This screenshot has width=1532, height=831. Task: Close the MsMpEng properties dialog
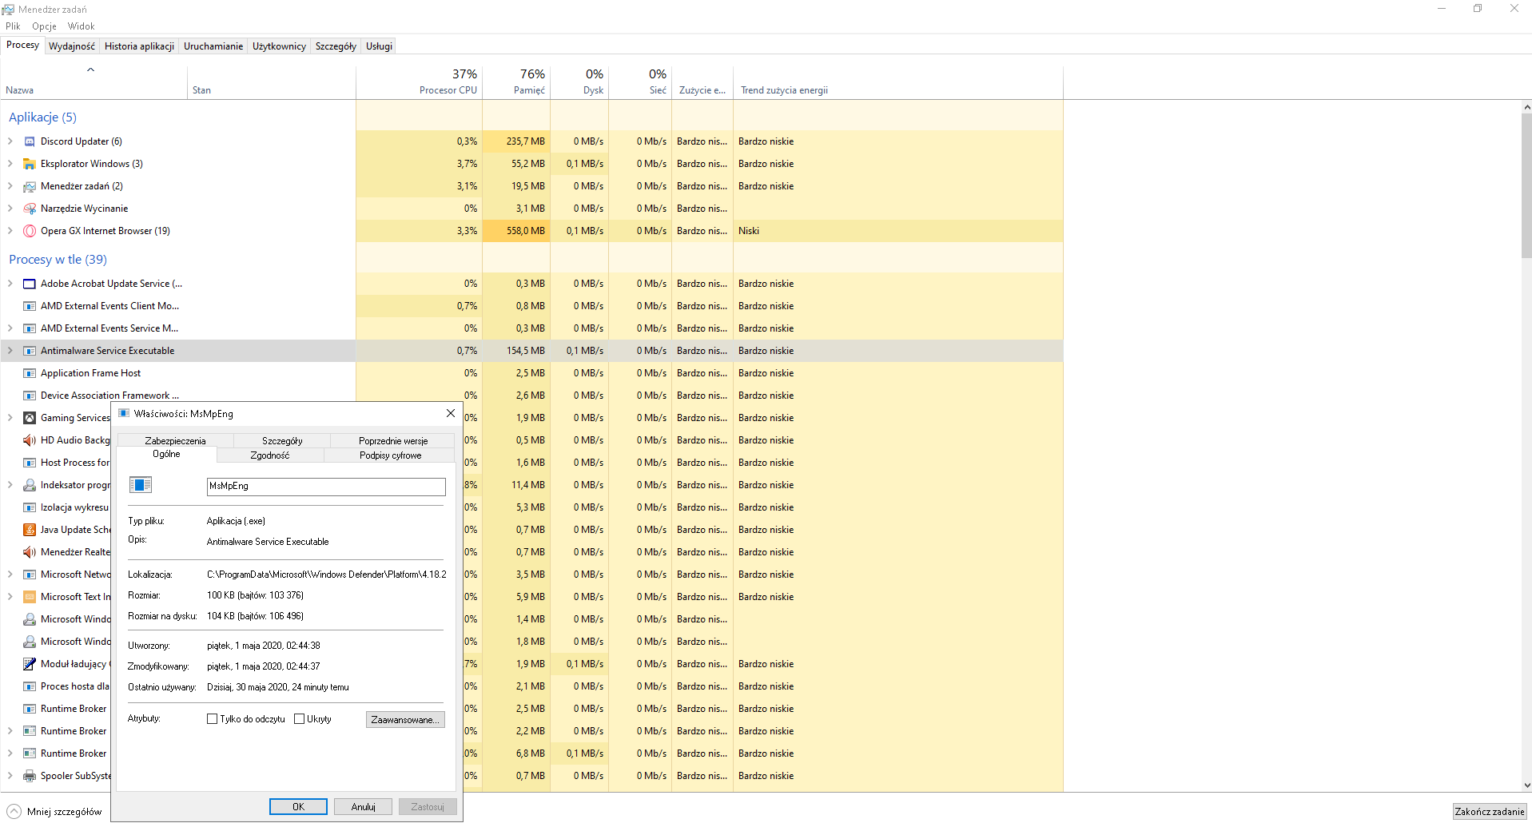[451, 413]
